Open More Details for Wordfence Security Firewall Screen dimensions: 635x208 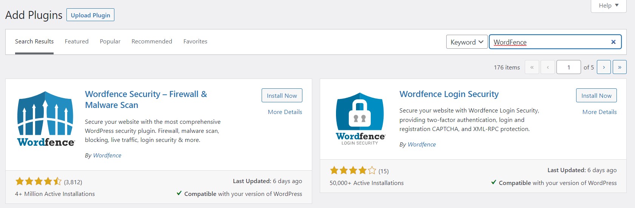[285, 112]
